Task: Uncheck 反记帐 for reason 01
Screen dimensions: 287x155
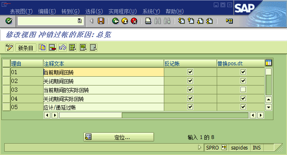Action: (x=190, y=72)
